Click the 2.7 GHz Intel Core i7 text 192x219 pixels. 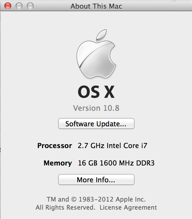pos(113,146)
